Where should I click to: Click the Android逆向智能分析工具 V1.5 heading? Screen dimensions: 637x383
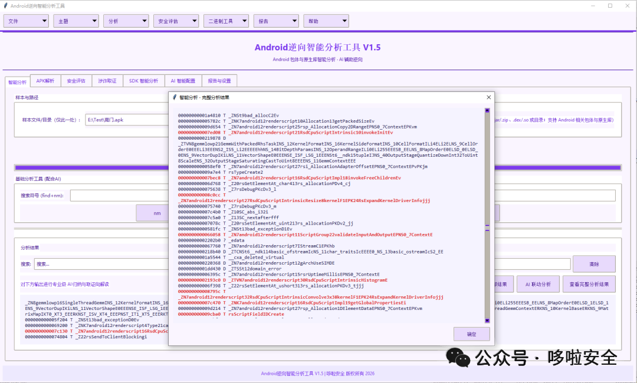coord(318,48)
